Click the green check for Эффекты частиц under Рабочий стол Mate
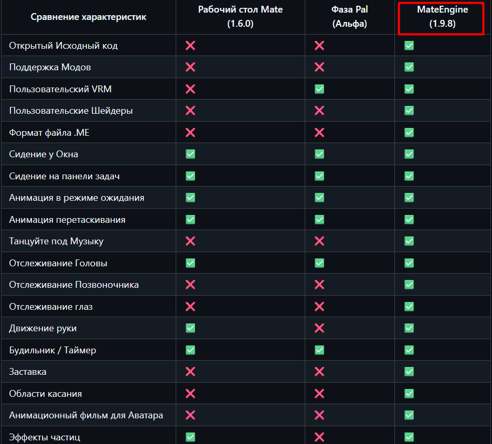The height and width of the screenshot is (444, 492). (x=190, y=437)
